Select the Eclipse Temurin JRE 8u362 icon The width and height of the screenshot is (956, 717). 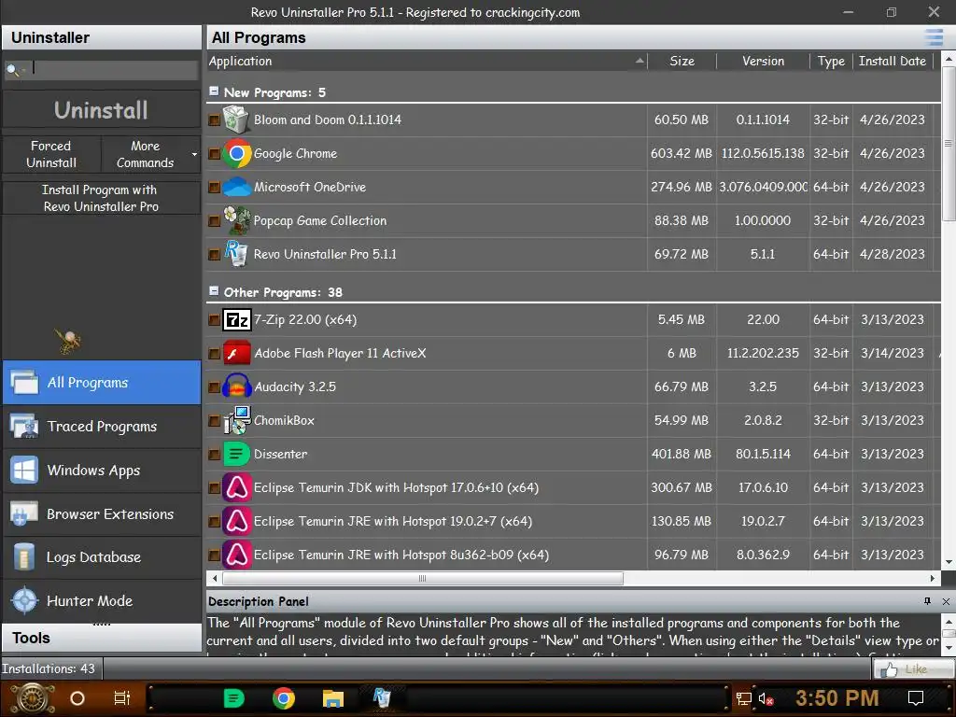[236, 555]
